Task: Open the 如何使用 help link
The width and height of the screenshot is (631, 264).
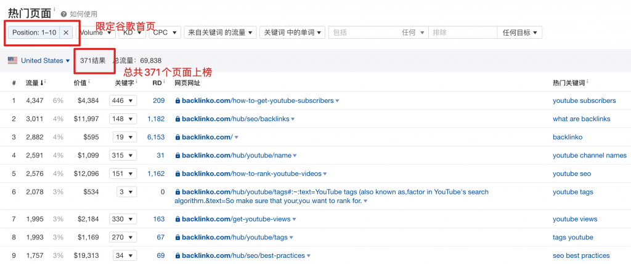Action: pos(83,14)
